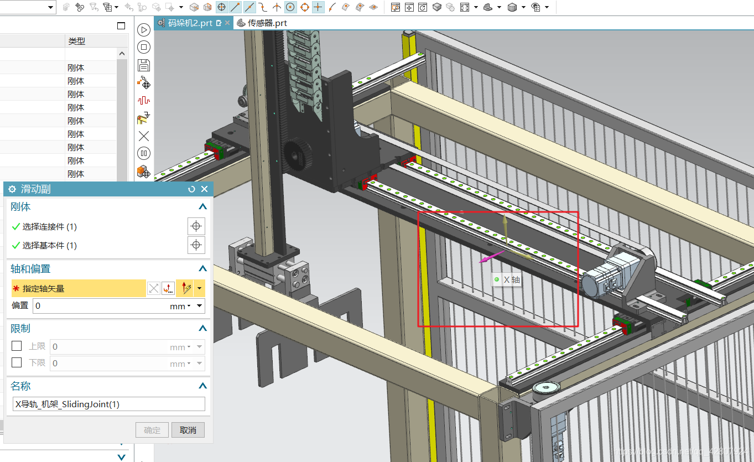Click the floppy disk save icon
The width and height of the screenshot is (754, 462).
click(x=144, y=65)
